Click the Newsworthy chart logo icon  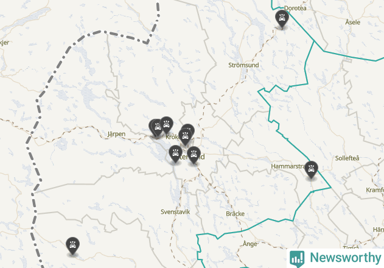point(297,259)
